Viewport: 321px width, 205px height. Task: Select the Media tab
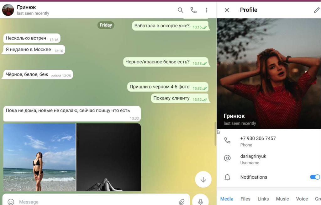227,199
